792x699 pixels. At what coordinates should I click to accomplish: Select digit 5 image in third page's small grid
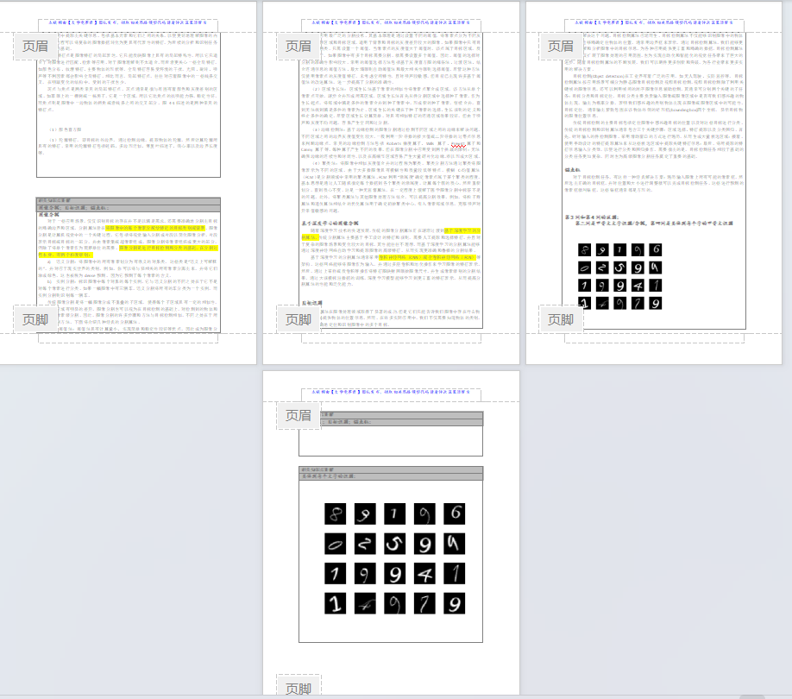[x=619, y=268]
